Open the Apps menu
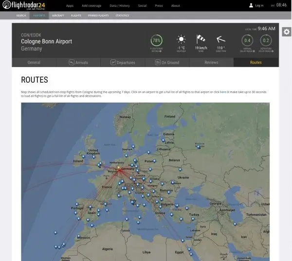 click(x=70, y=6)
